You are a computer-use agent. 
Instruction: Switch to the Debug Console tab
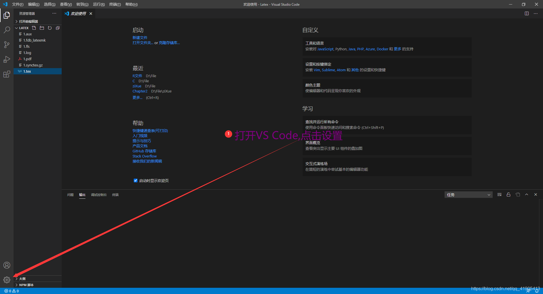99,195
